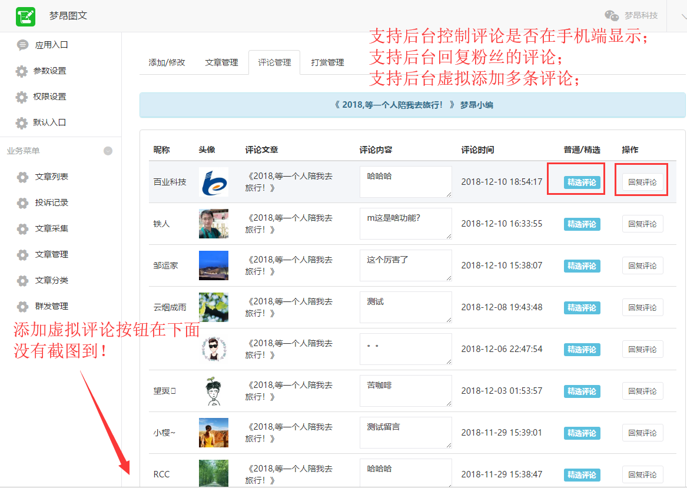Click the gear icon beside 权限设置
Screen dimensions: 687x488
pos(21,97)
